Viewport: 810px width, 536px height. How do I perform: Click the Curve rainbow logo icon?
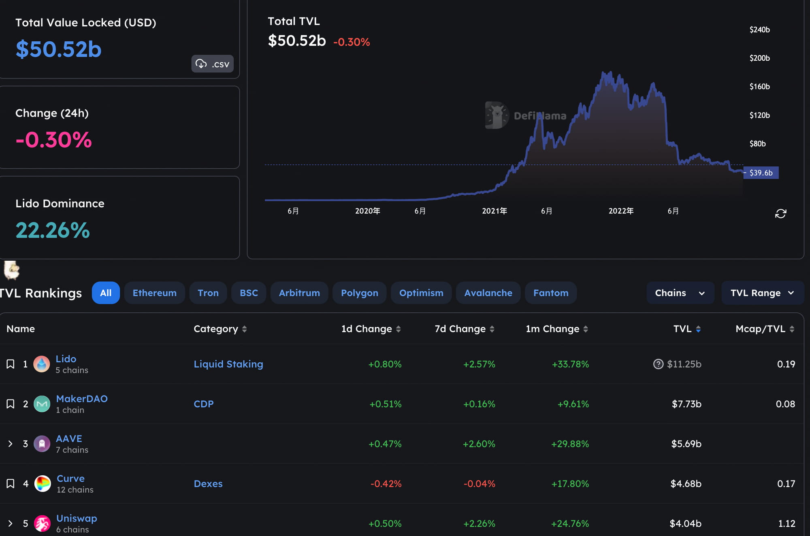(42, 483)
